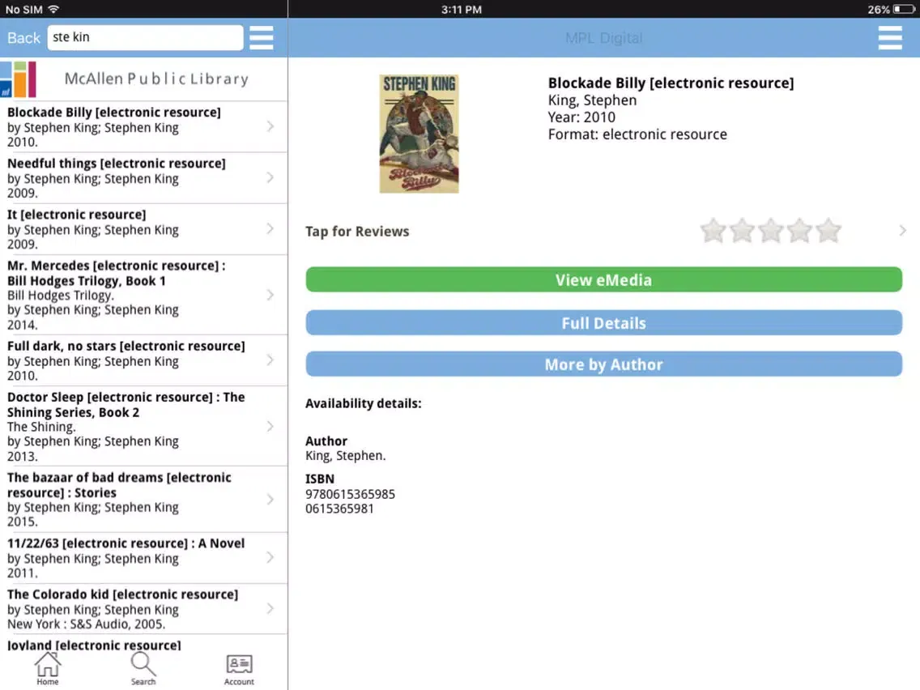Click ISBN 9780615365985
This screenshot has height=690, width=920.
pos(351,494)
